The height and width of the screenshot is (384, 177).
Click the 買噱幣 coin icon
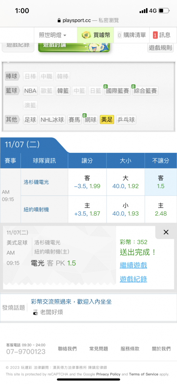tap(86, 35)
